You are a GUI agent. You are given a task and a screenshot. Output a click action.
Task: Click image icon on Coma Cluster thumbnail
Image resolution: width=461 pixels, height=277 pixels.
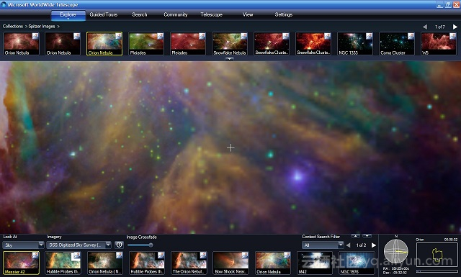pyautogui.click(x=411, y=36)
